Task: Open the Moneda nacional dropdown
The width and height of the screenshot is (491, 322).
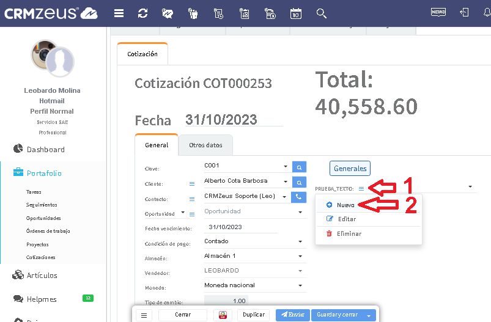Action: tap(300, 285)
